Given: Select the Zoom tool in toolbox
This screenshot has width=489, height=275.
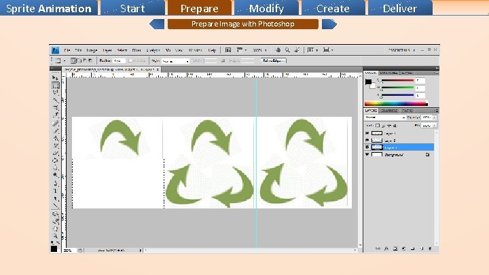Looking at the screenshot, I should (55, 236).
